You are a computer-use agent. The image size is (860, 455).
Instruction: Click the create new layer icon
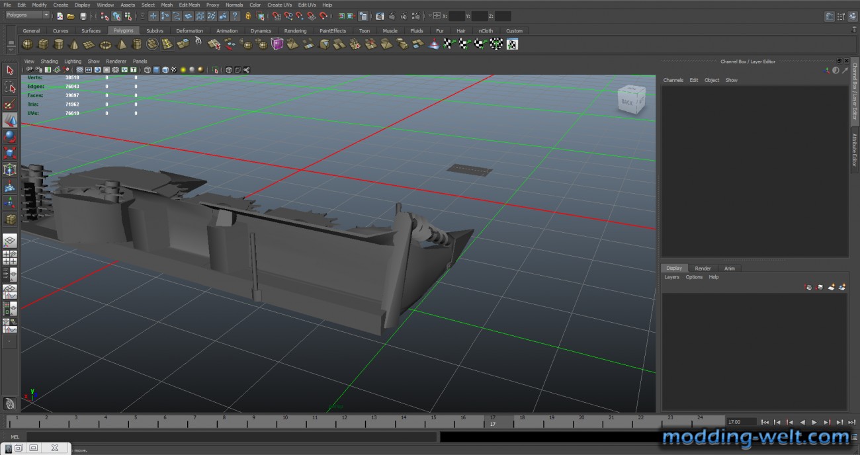click(831, 287)
